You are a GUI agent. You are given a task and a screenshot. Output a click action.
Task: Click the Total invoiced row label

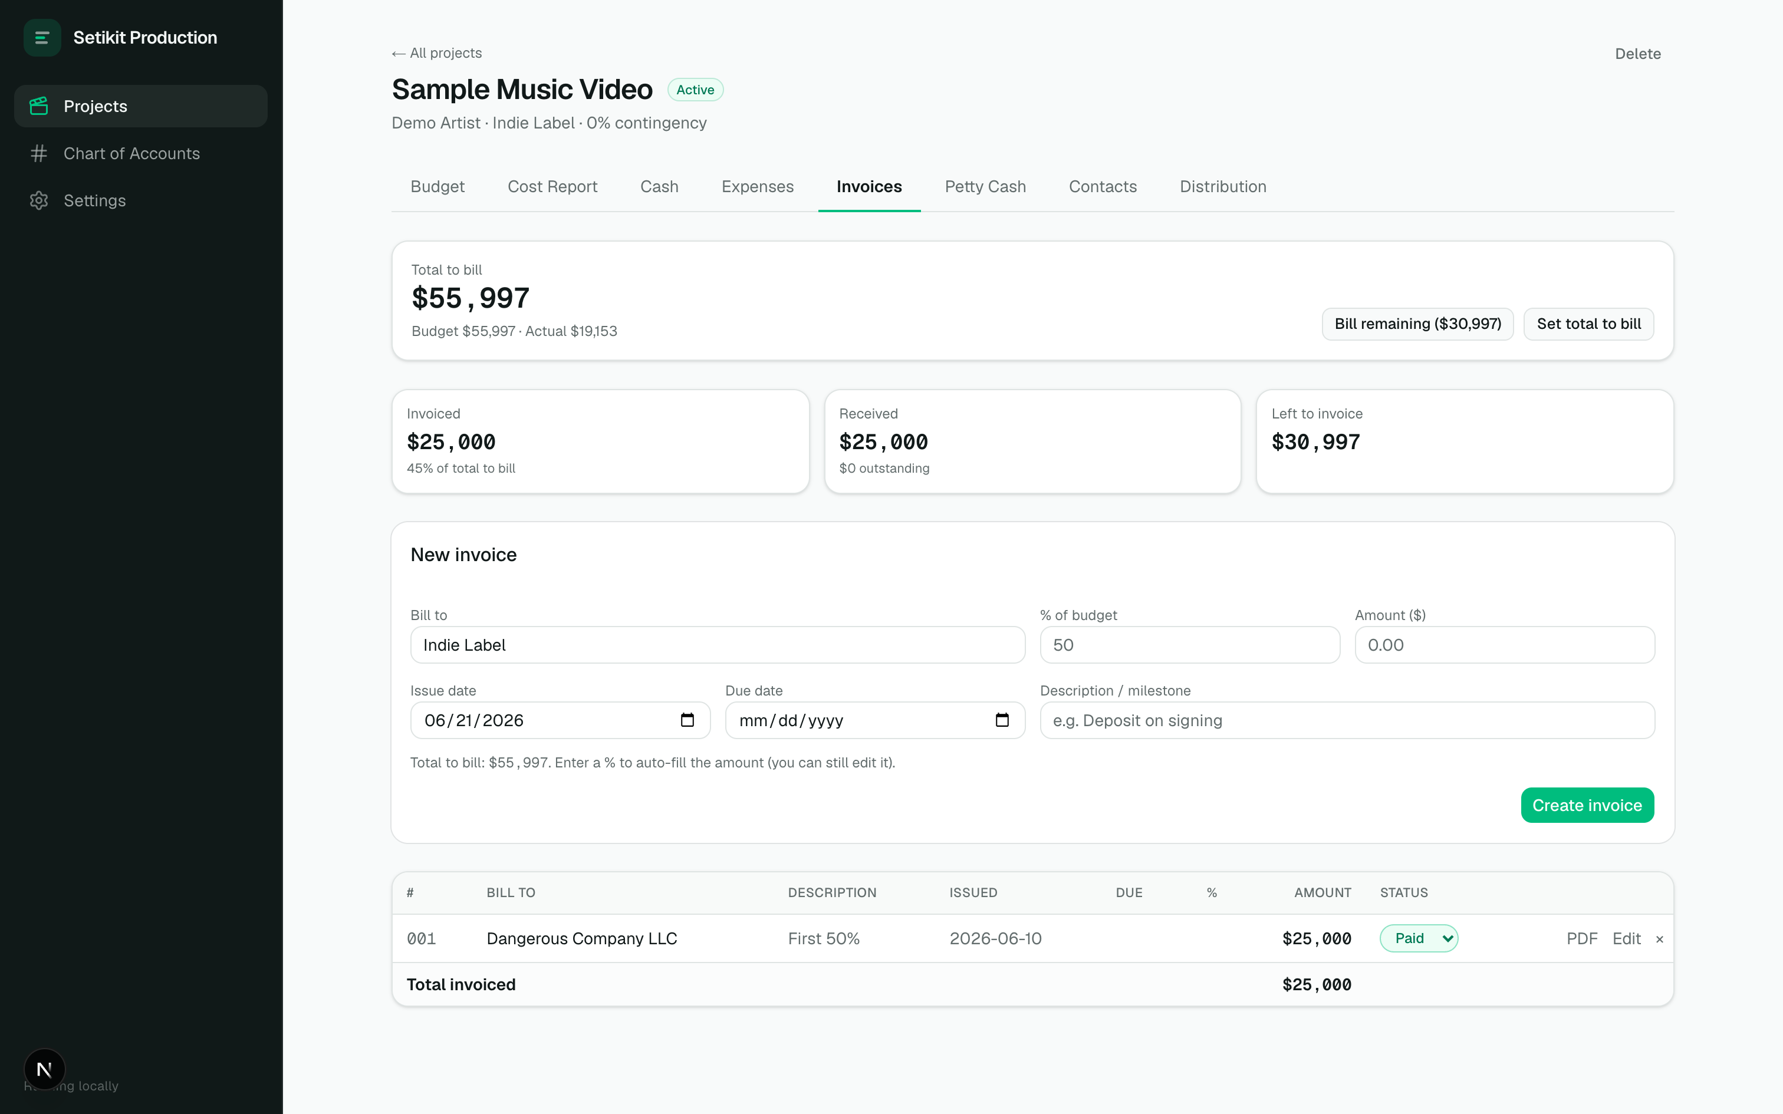461,984
